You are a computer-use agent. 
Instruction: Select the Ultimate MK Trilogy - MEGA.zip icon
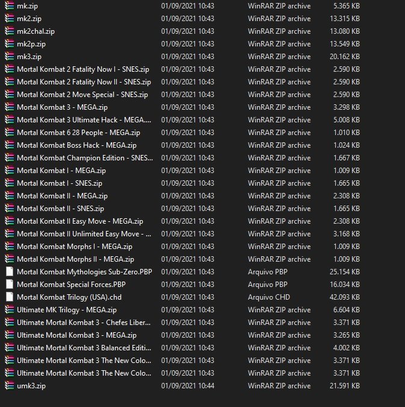pos(10,310)
